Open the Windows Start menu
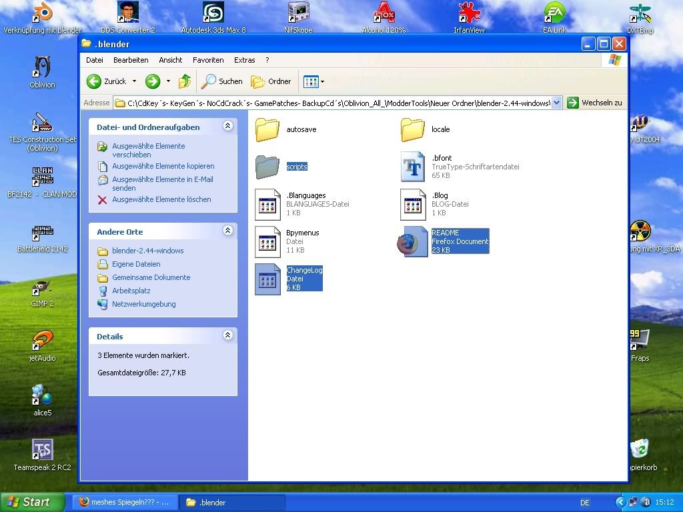The width and height of the screenshot is (683, 512). point(32,502)
